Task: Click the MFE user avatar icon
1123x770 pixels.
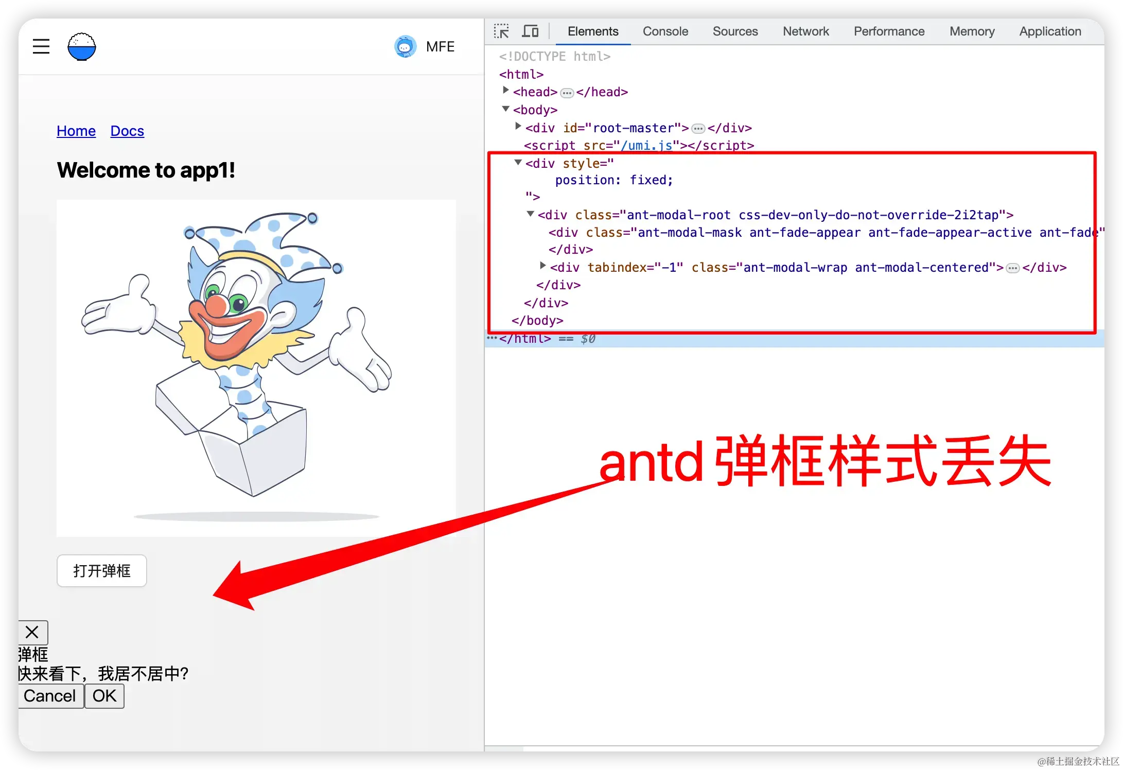Action: tap(405, 47)
